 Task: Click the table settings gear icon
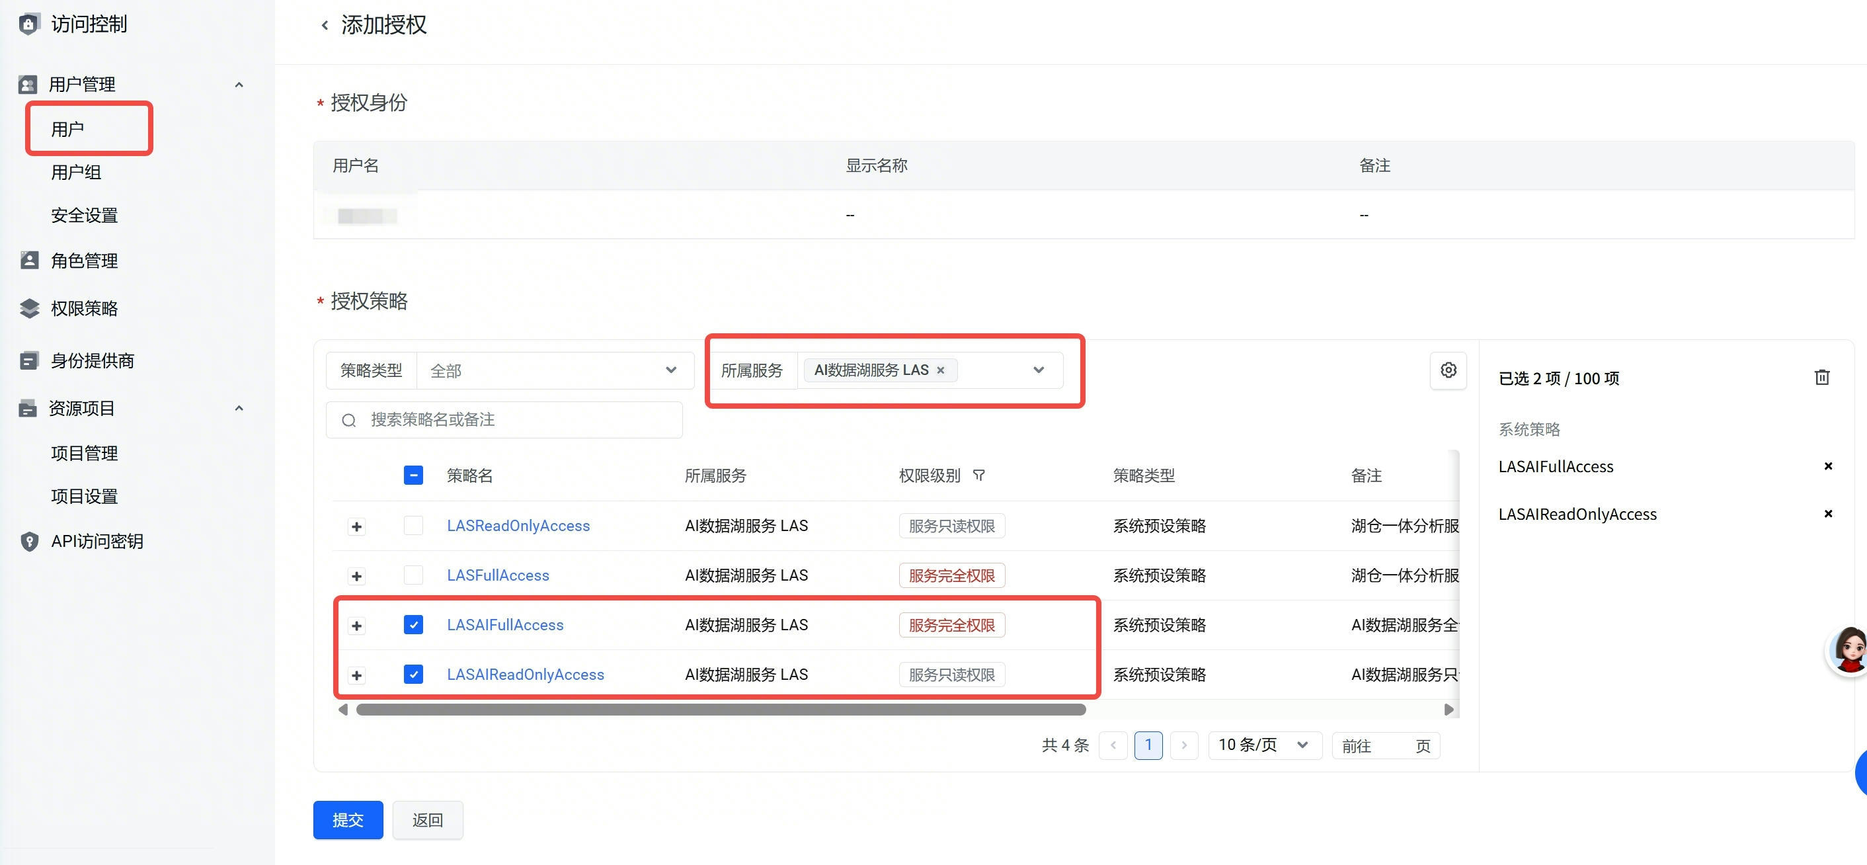(x=1447, y=370)
